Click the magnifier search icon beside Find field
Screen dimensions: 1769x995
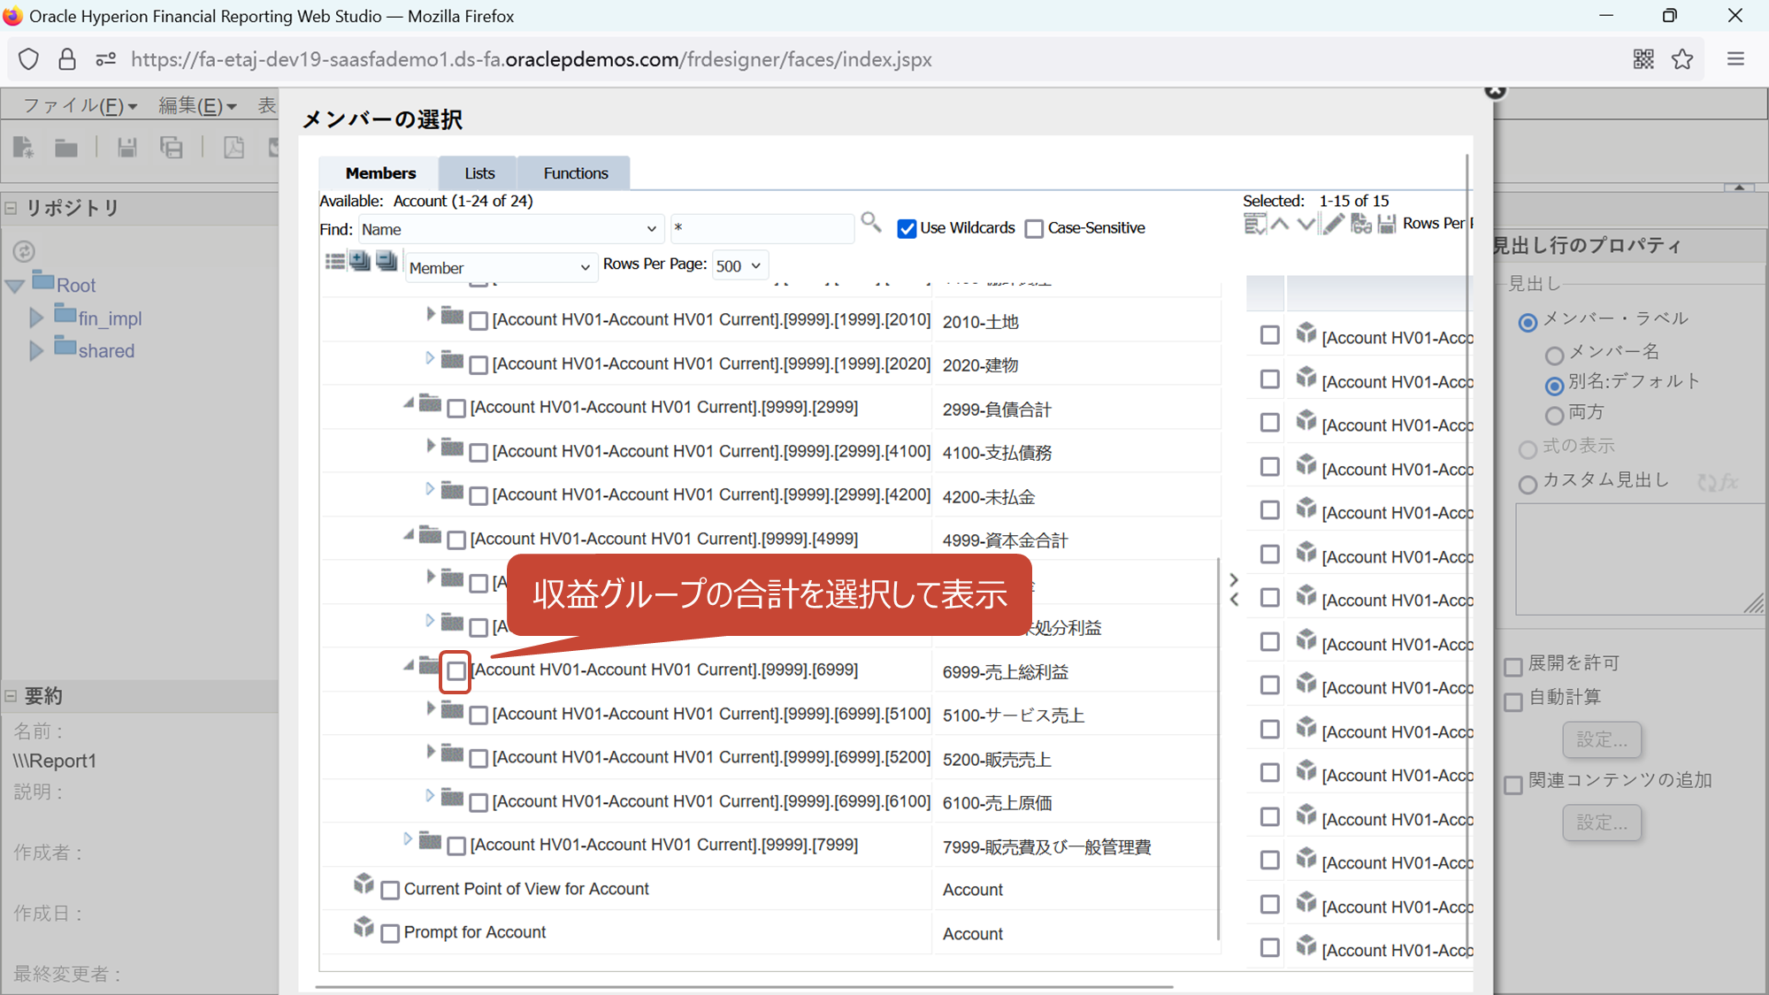click(870, 223)
